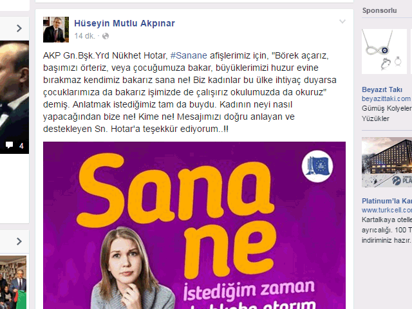Open Hüseyin Mutlu Akpınar profile name link
The width and height of the screenshot is (412, 309).
(124, 23)
